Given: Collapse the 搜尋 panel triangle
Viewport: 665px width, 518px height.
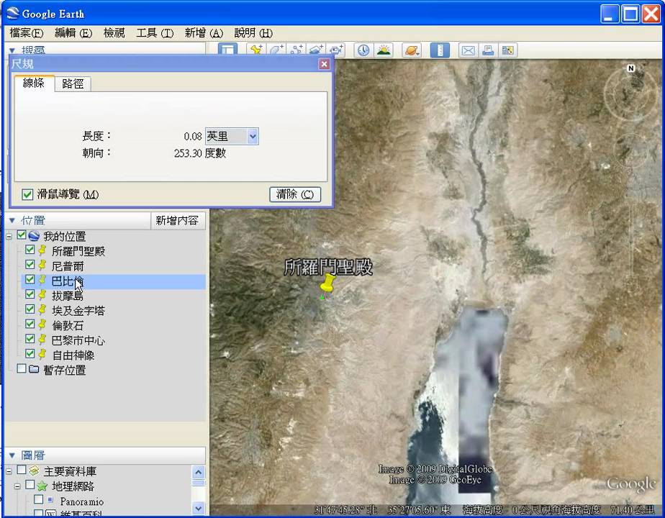Looking at the screenshot, I should [x=12, y=50].
